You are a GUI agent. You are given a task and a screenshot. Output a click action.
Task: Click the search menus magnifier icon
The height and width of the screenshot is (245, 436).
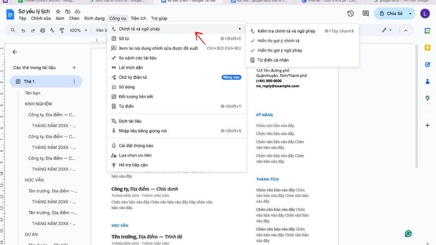tap(13, 30)
